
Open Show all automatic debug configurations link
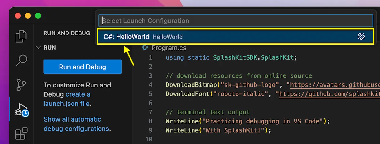click(x=76, y=124)
